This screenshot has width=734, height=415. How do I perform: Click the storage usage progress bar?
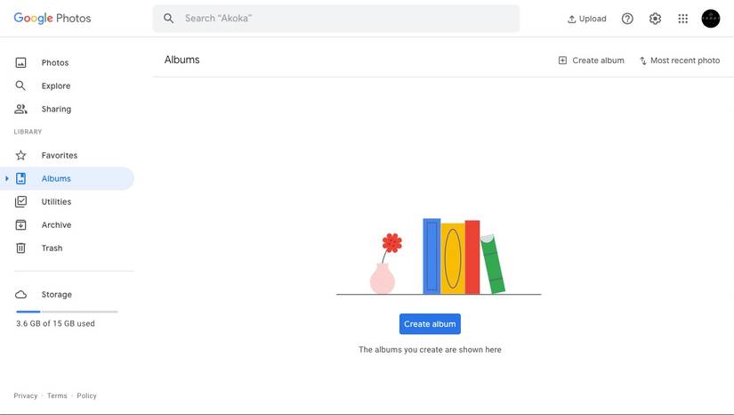tap(67, 312)
